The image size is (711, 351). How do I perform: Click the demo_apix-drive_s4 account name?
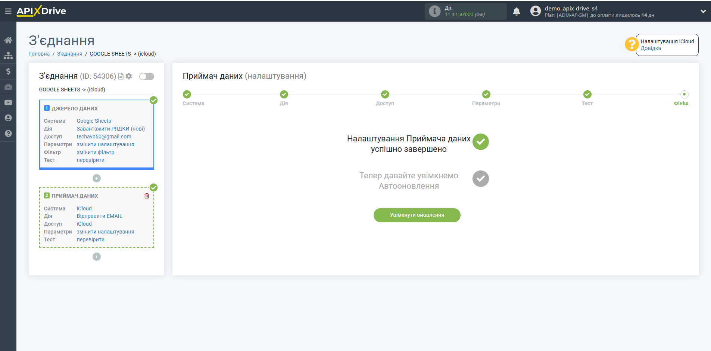(571, 8)
